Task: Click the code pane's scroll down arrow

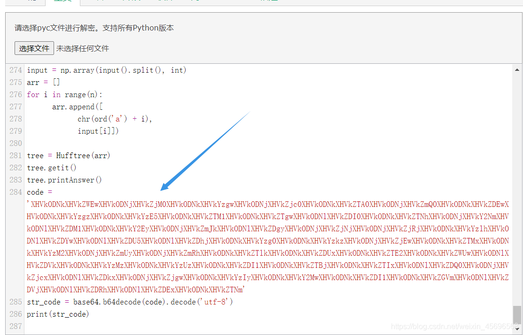Action: click(517, 329)
